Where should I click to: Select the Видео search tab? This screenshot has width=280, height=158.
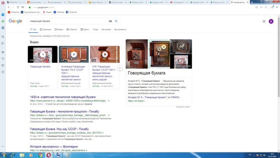click(x=59, y=29)
